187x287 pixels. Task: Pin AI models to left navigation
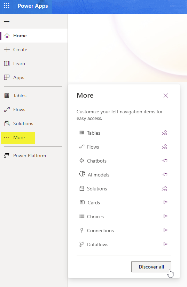click(x=164, y=174)
